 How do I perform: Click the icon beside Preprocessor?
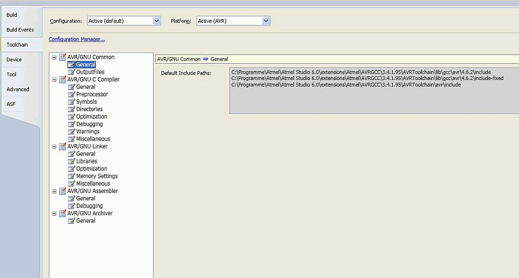click(x=71, y=94)
